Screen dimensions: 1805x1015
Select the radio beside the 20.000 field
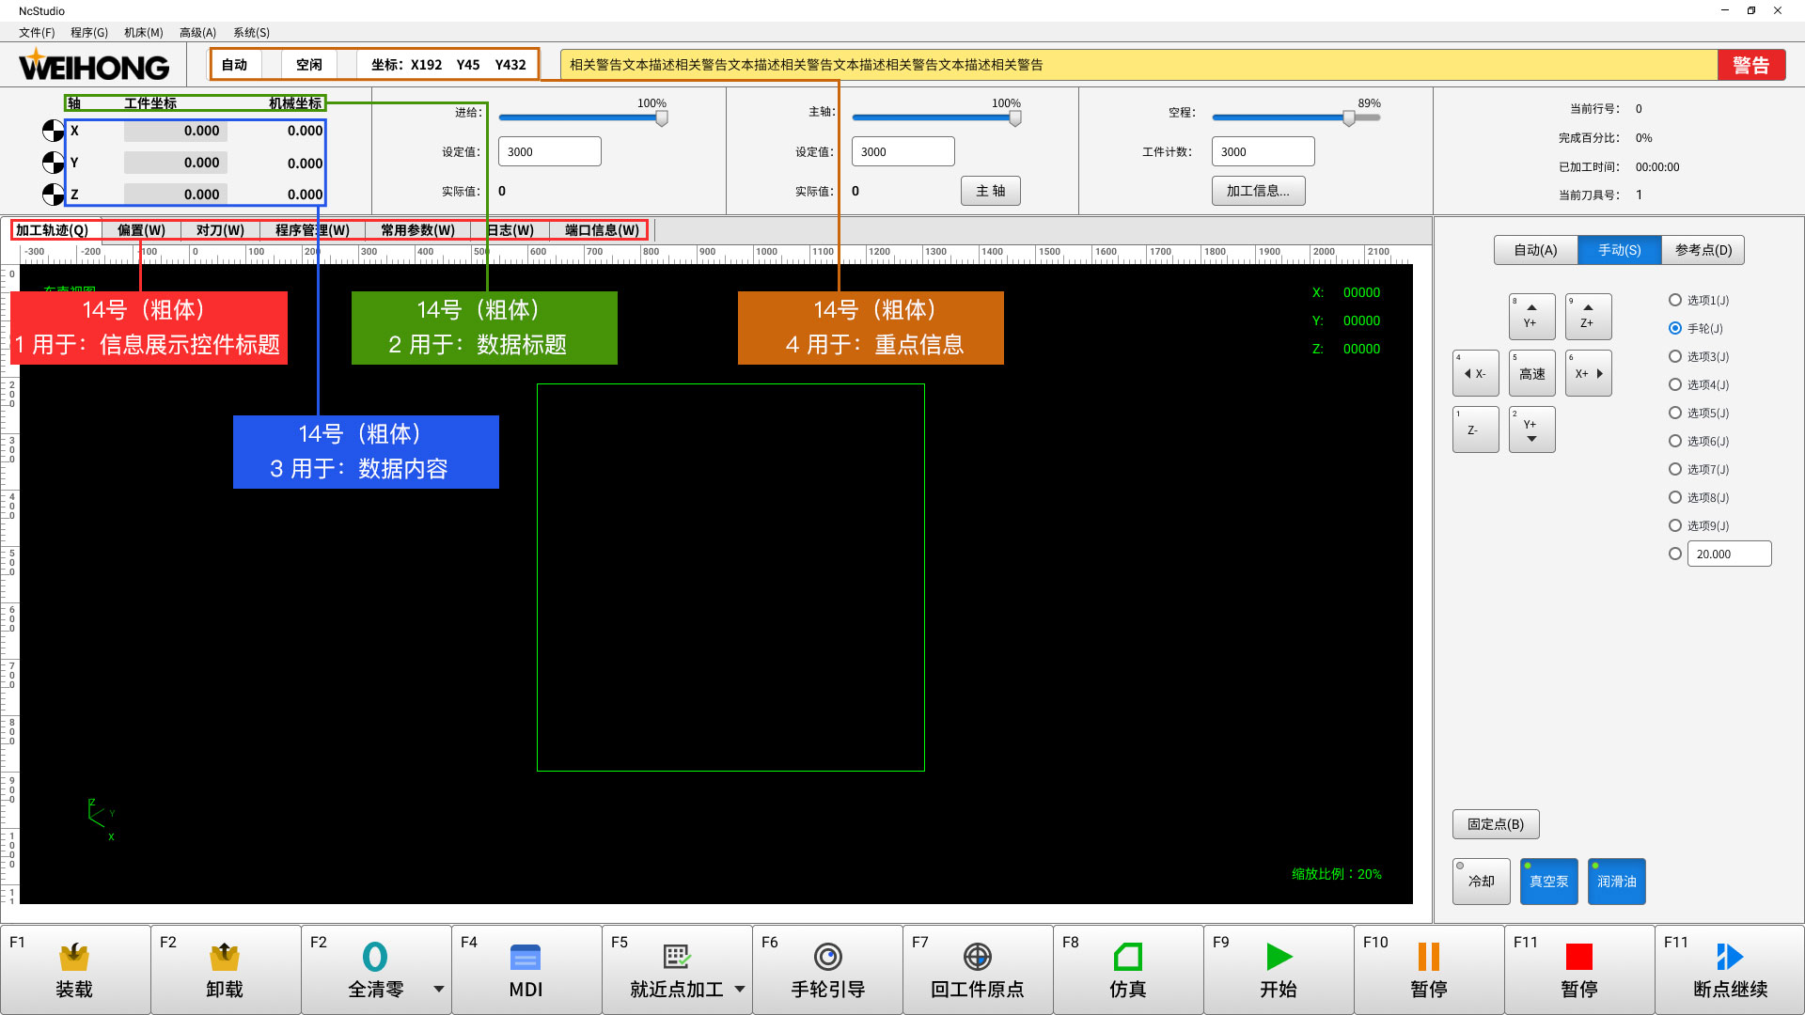pos(1674,554)
